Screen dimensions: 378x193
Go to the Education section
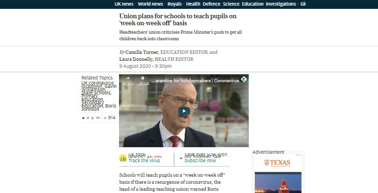point(252,4)
